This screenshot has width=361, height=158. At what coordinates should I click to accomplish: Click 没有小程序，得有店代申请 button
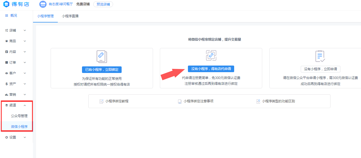211,69
